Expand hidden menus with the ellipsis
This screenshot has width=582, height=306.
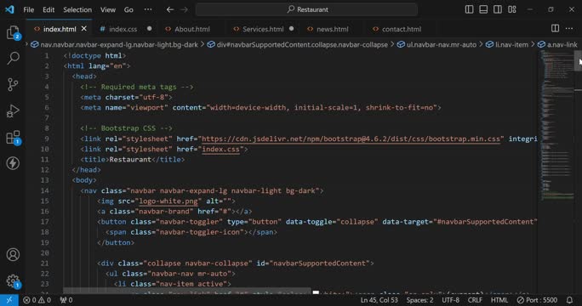point(148,9)
